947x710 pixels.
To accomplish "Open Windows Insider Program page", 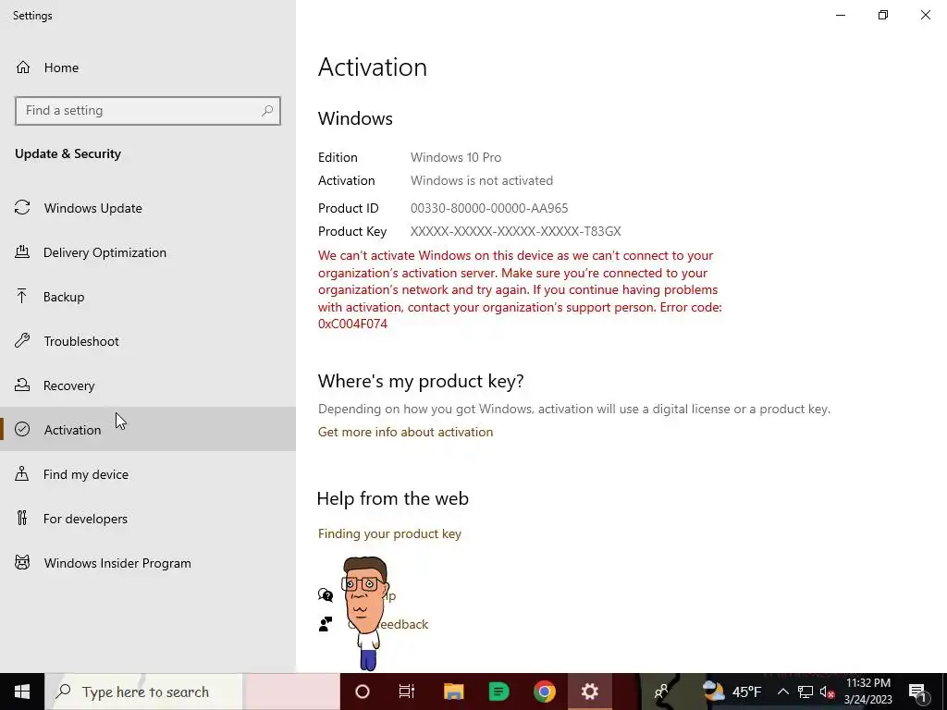I will click(148, 563).
